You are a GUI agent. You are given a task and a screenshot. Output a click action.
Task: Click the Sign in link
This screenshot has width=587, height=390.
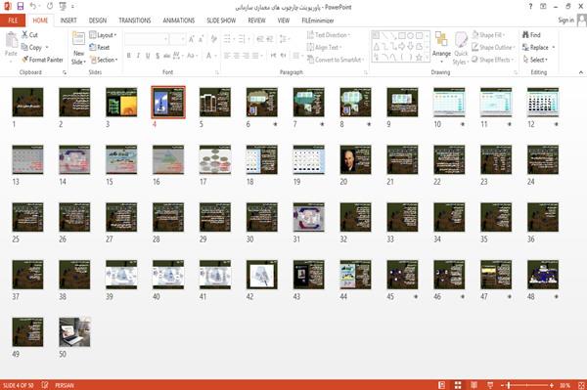pos(565,21)
